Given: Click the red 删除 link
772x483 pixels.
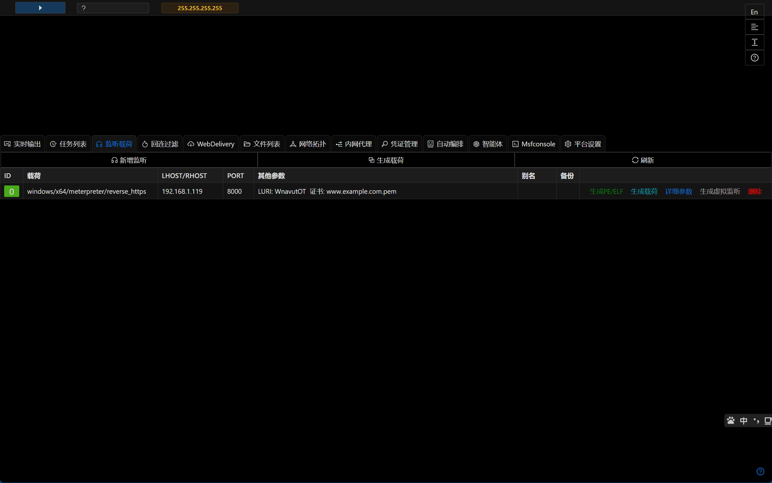Looking at the screenshot, I should (754, 192).
